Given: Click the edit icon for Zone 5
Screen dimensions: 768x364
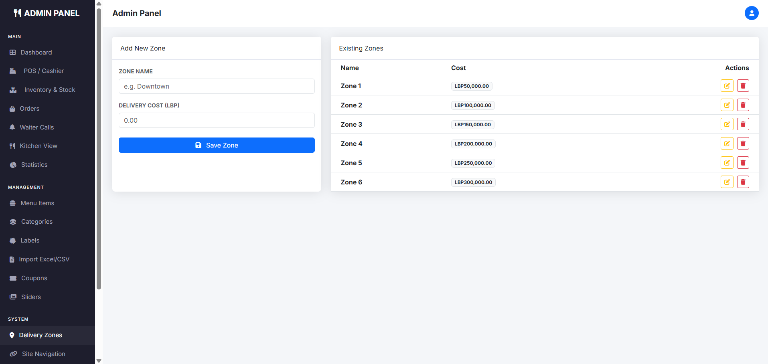Looking at the screenshot, I should coord(727,163).
